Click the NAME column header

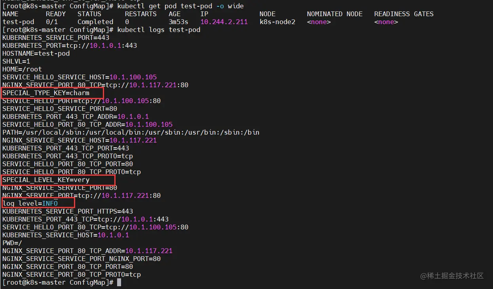(x=10, y=14)
